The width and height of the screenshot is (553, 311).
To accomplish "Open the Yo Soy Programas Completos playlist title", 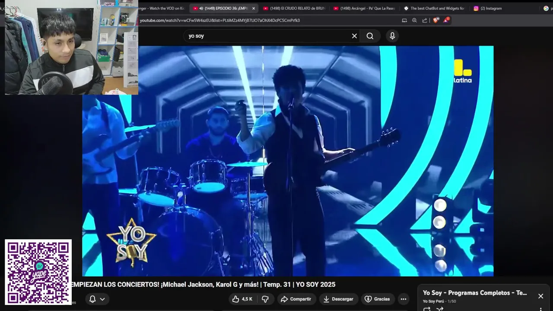I will click(475, 293).
